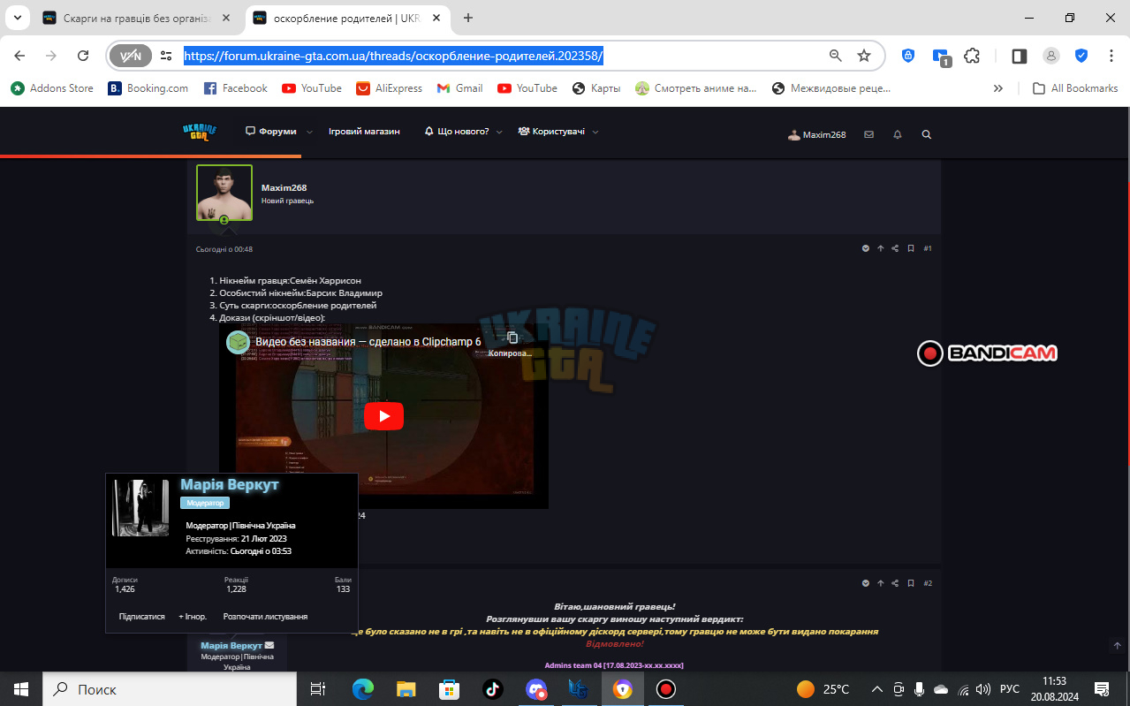Open post #1 options dropdown circle
Viewport: 1130px width, 706px height.
(x=866, y=248)
